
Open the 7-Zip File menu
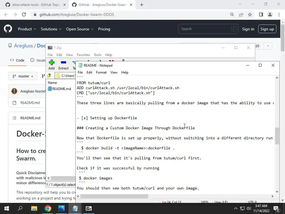pos(50,55)
